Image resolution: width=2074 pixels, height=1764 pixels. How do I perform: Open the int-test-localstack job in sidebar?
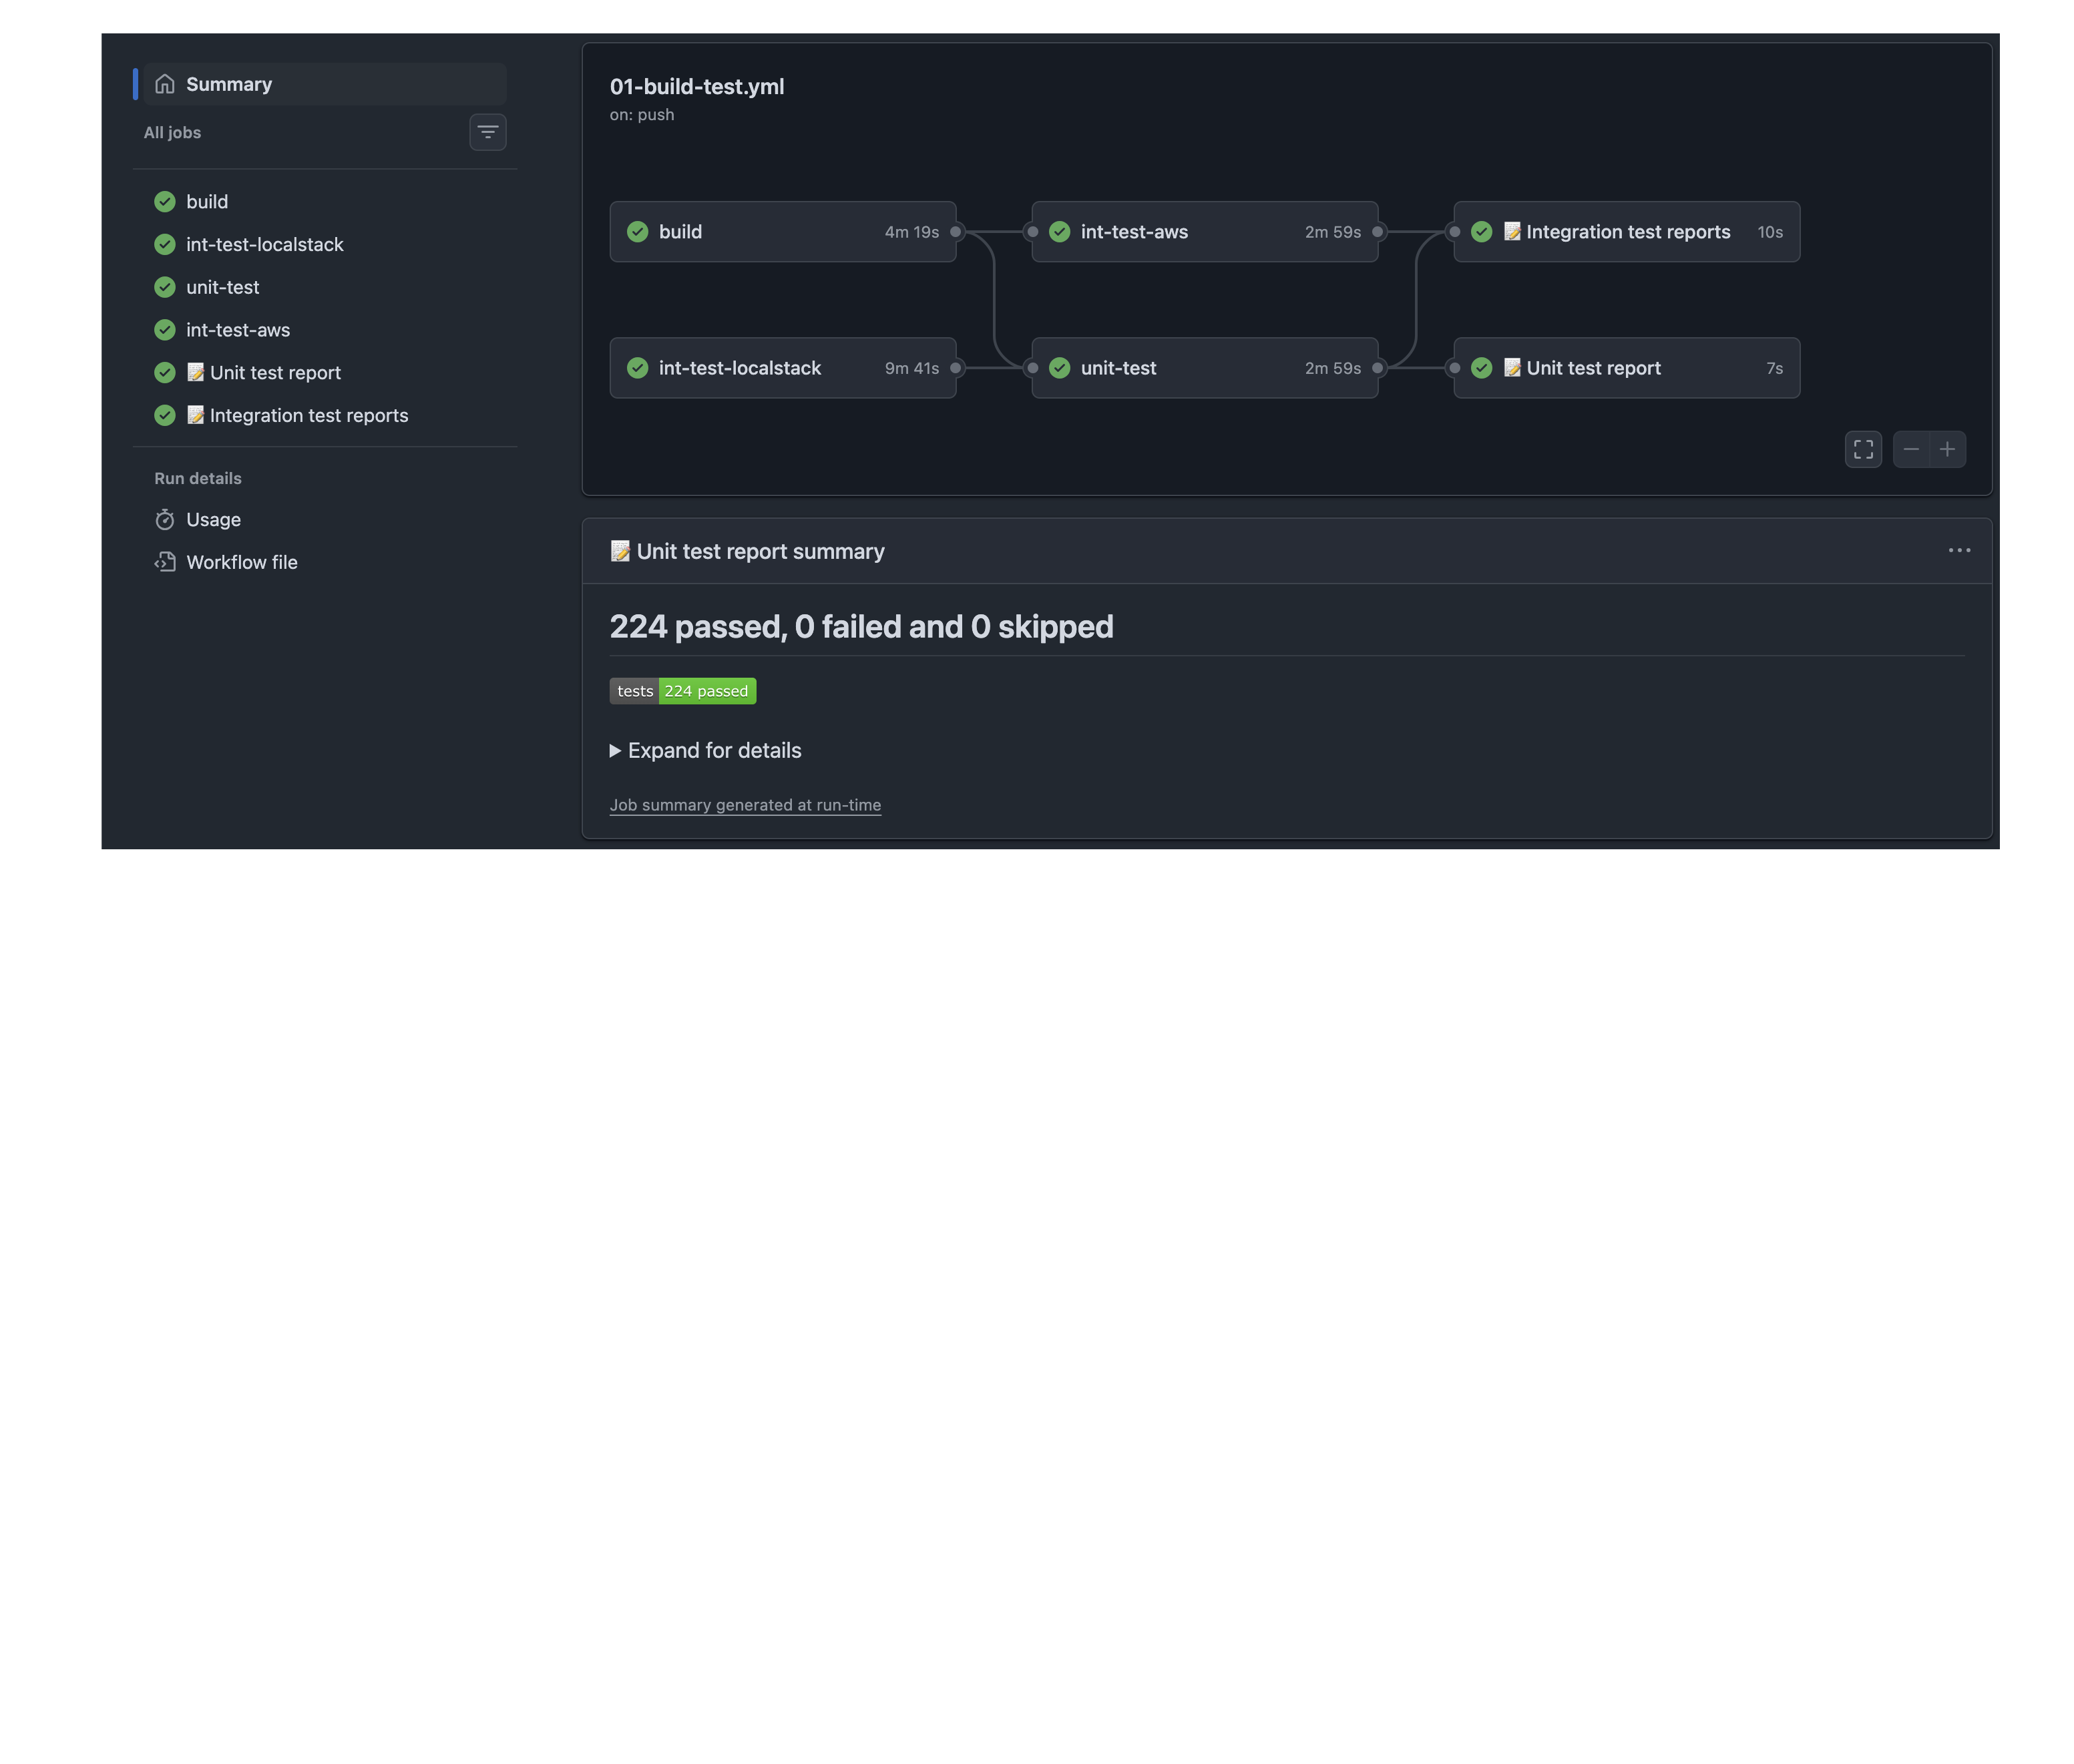click(264, 244)
